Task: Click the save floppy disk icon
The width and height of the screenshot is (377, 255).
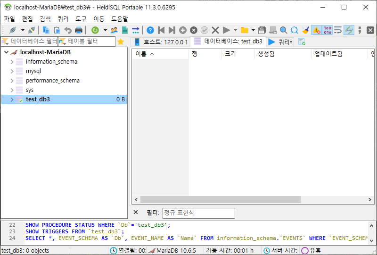Action: coord(262,30)
